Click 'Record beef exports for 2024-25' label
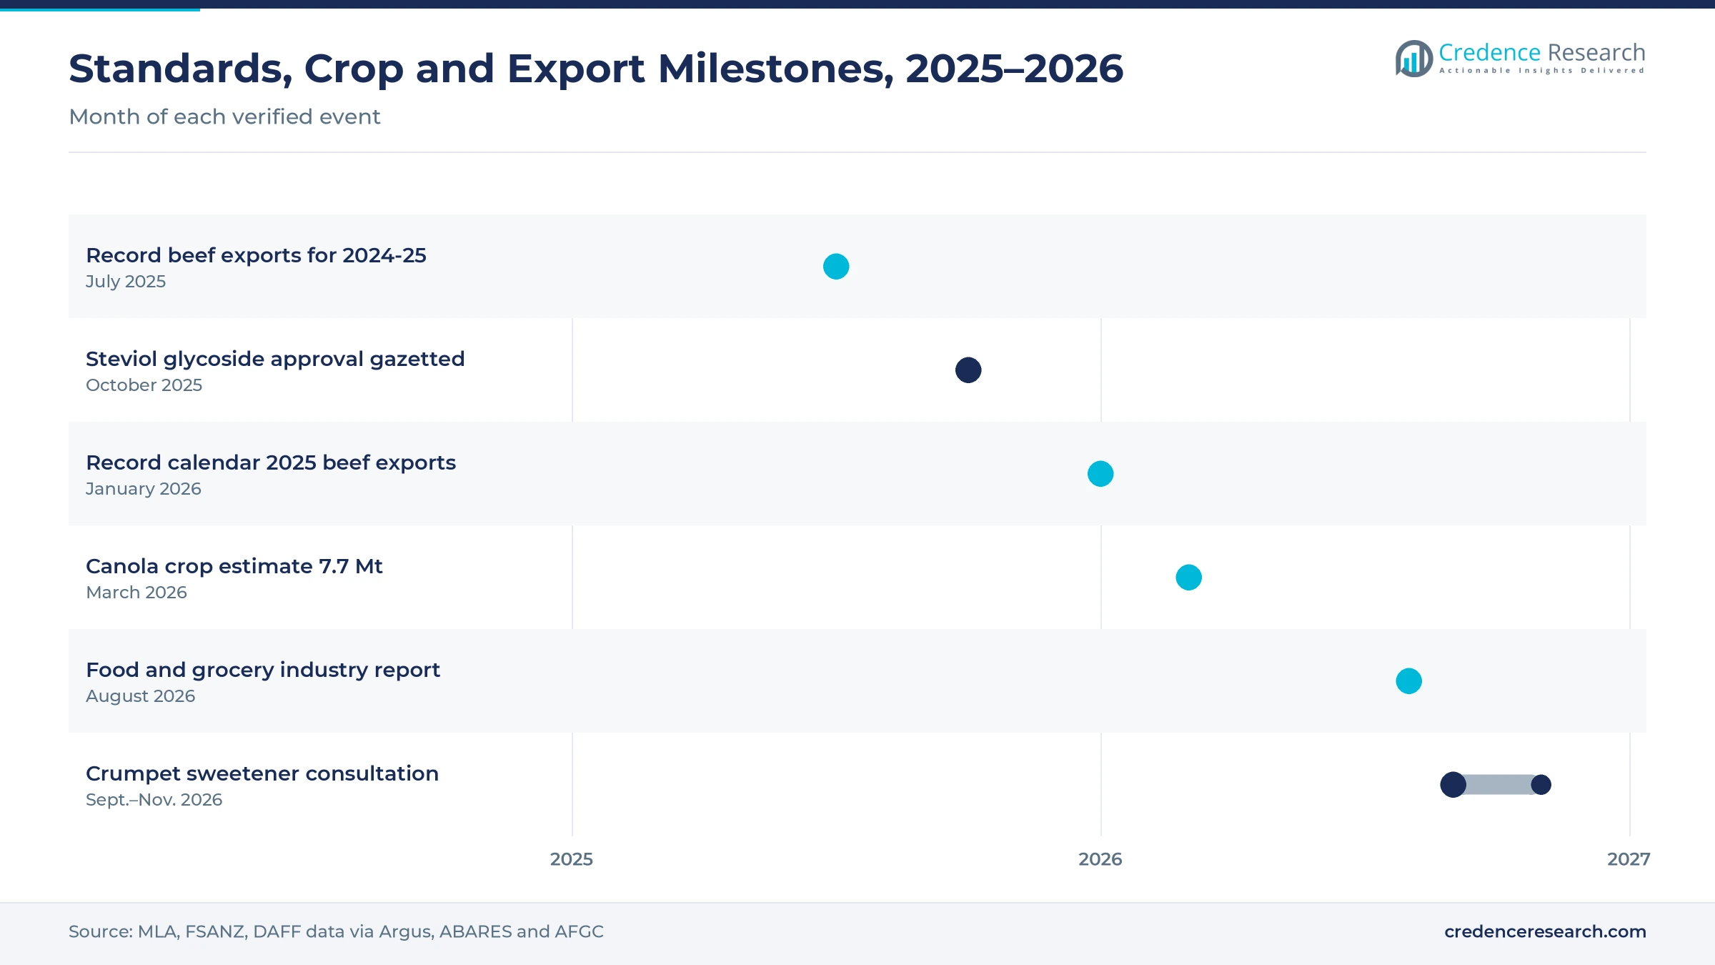The width and height of the screenshot is (1715, 965). point(256,255)
